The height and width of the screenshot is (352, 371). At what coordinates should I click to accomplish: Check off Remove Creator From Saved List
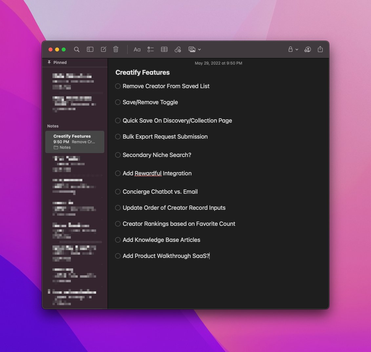[118, 86]
